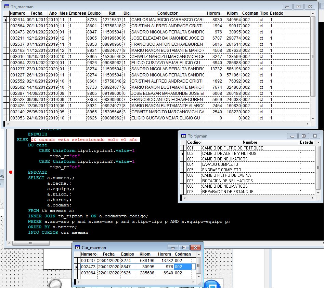This screenshot has width=324, height=288.
Task: Click conductor cell CARLOS MAURICIO CARRASCO
Action: (x=167, y=20)
